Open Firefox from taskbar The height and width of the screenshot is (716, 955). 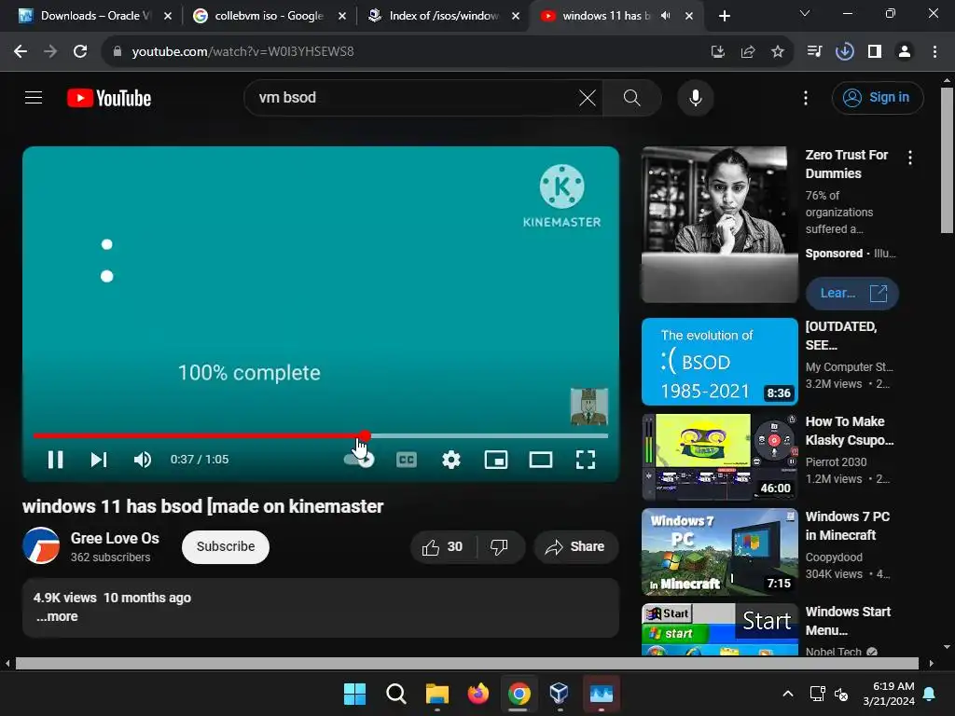click(x=478, y=694)
